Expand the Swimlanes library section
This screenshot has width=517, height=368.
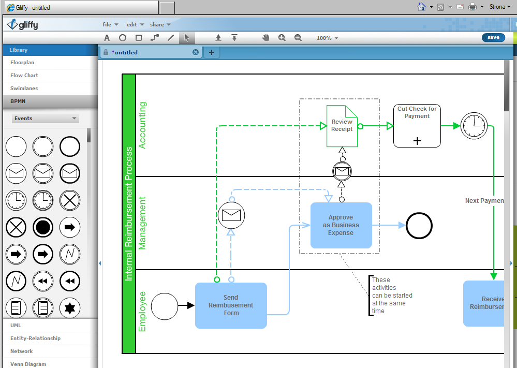(x=50, y=89)
